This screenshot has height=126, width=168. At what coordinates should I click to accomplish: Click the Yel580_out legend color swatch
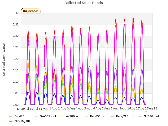[62, 117]
